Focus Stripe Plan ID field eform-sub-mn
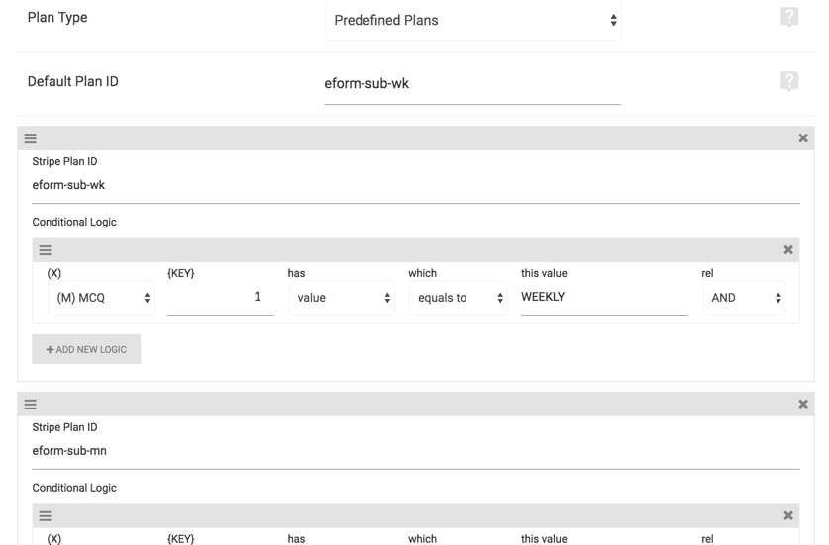The width and height of the screenshot is (829, 545). pos(416,451)
